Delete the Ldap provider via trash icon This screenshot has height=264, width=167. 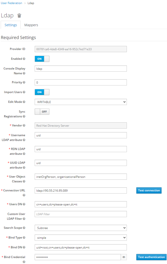click(x=19, y=15)
